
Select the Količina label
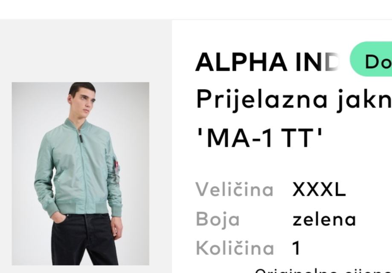click(x=235, y=248)
